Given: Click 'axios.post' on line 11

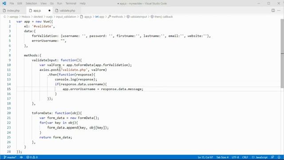Looking at the screenshot, I should click(49, 70).
